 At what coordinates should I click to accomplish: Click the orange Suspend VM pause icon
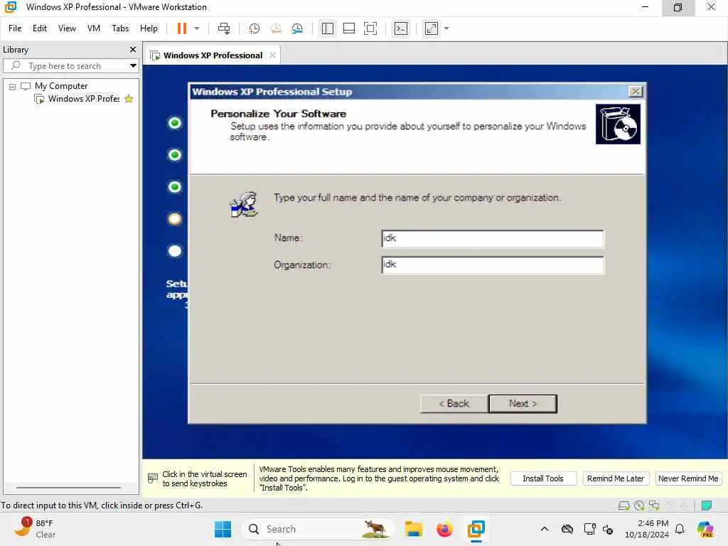[181, 28]
